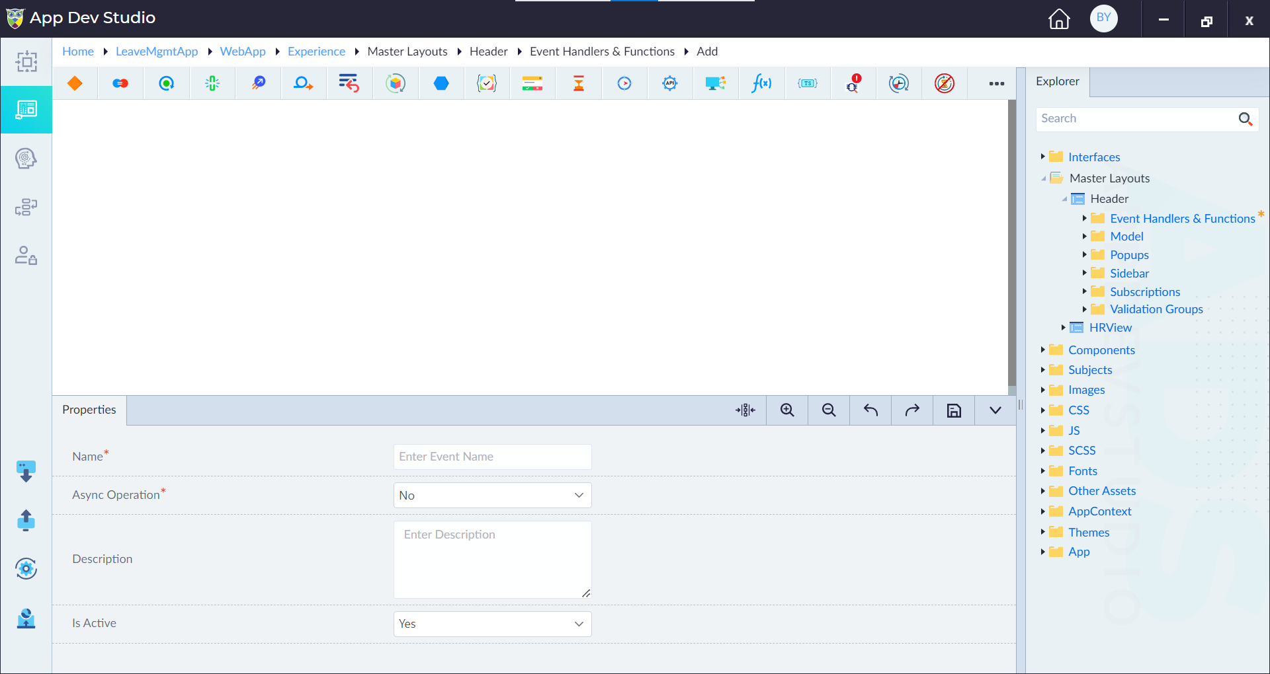Click the API gear toolbar icon
The width and height of the screenshot is (1270, 674).
point(670,83)
